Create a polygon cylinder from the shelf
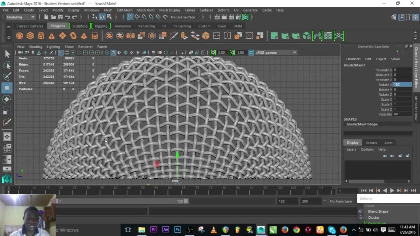Image resolution: width=420 pixels, height=236 pixels. click(x=41, y=36)
